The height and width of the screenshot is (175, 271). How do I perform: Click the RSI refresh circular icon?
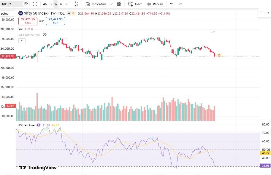(x=39, y=125)
